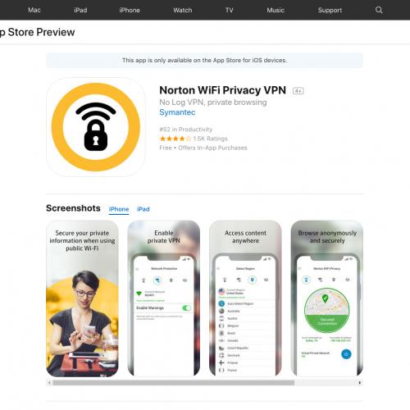This screenshot has width=410, height=410.
Task: Select the iPhone screenshots tab
Action: tap(119, 209)
